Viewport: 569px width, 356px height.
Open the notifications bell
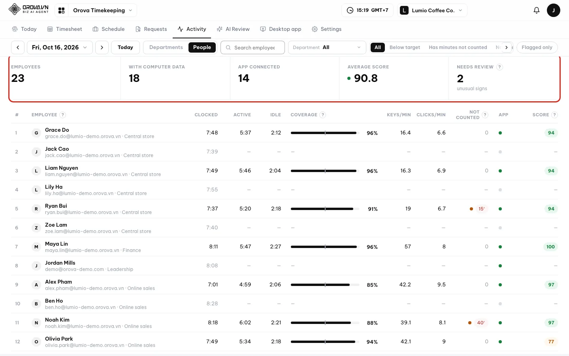[x=536, y=10]
